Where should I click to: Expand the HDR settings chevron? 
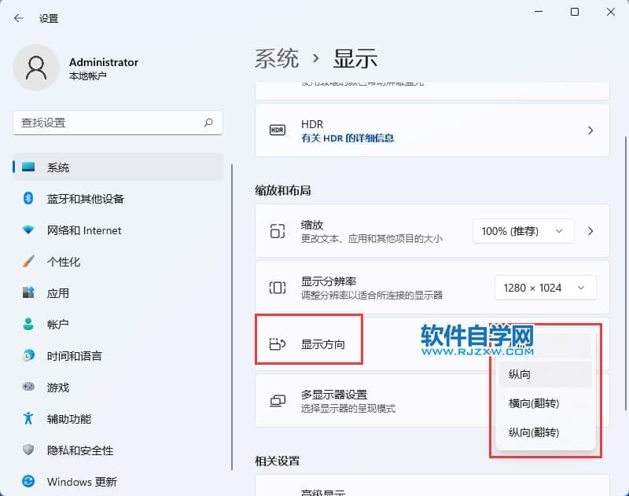tap(590, 130)
